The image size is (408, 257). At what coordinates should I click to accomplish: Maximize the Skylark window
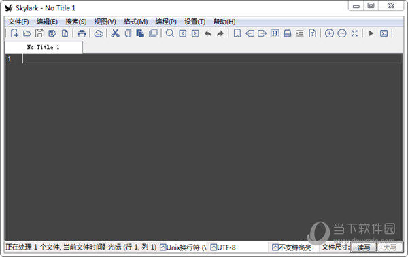[371, 5]
